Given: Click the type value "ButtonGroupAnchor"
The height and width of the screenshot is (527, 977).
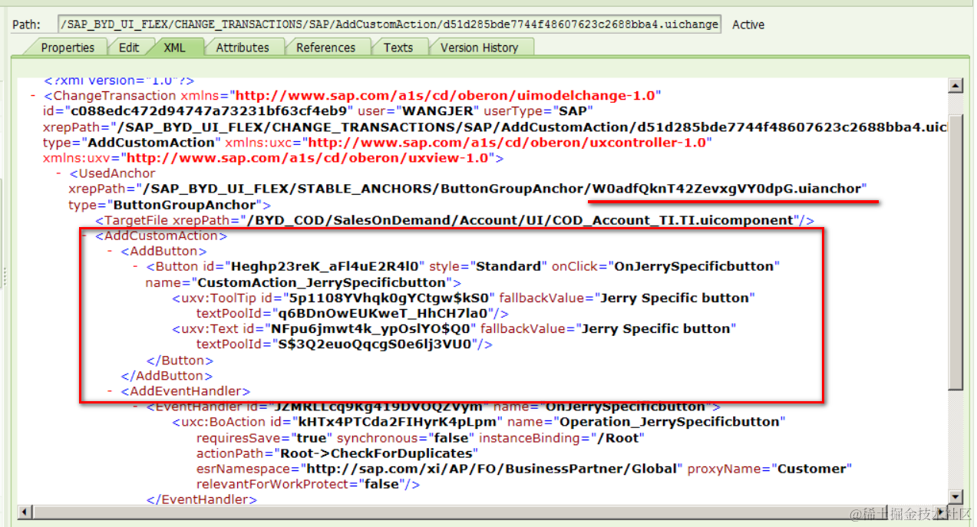Looking at the screenshot, I should tap(183, 205).
